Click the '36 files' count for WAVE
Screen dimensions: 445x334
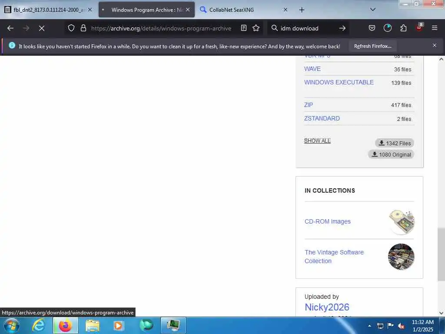tap(402, 69)
